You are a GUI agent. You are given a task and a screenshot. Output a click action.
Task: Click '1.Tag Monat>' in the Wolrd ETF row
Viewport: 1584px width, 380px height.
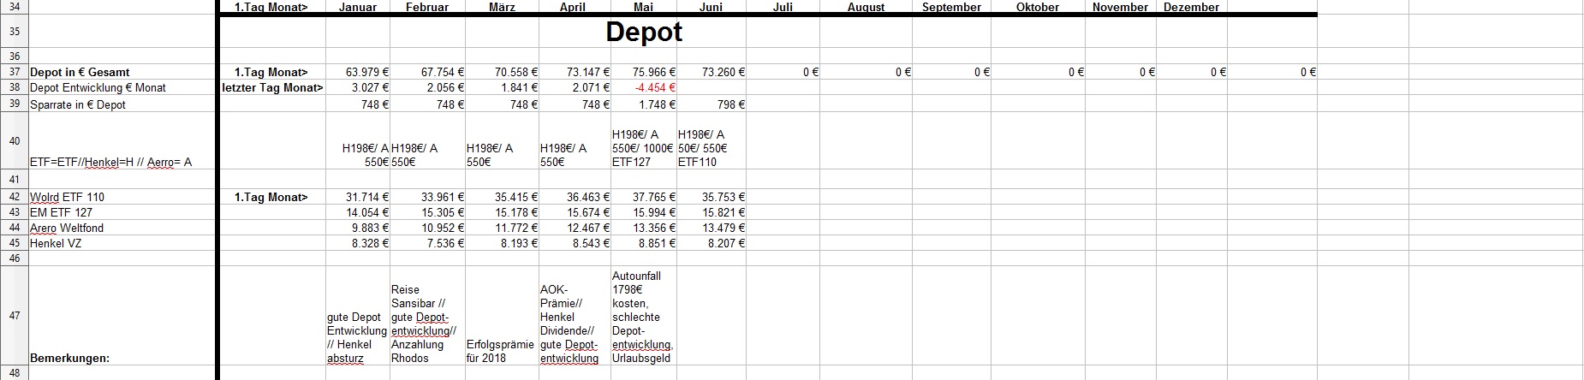click(272, 197)
